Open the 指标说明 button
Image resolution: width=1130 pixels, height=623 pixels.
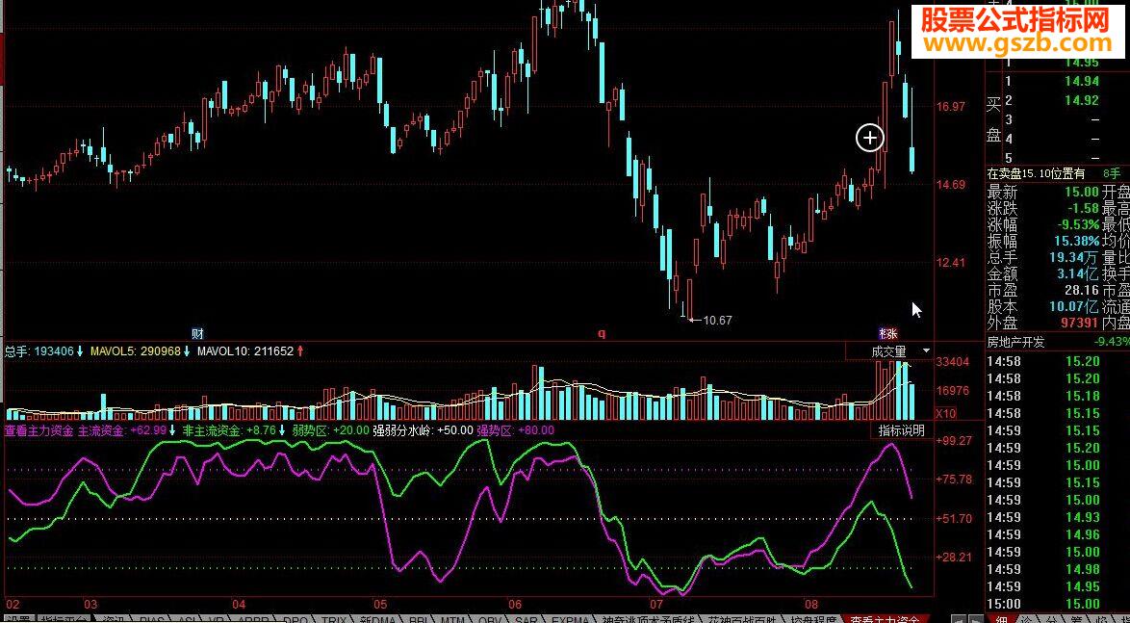coord(901,430)
